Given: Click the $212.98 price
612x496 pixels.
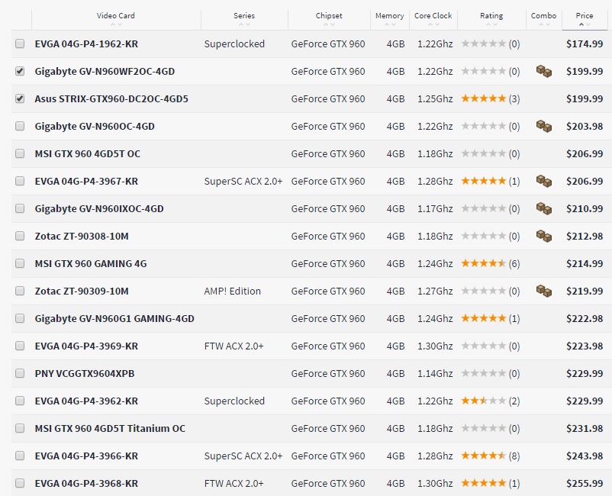Looking at the screenshot, I should 585,236.
